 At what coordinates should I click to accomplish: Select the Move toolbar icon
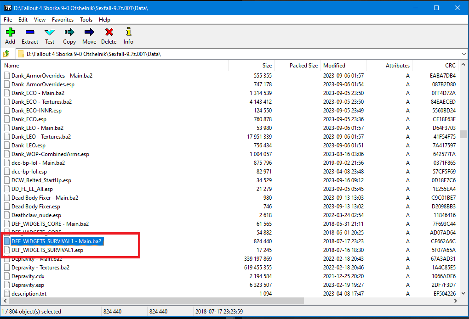tap(89, 36)
